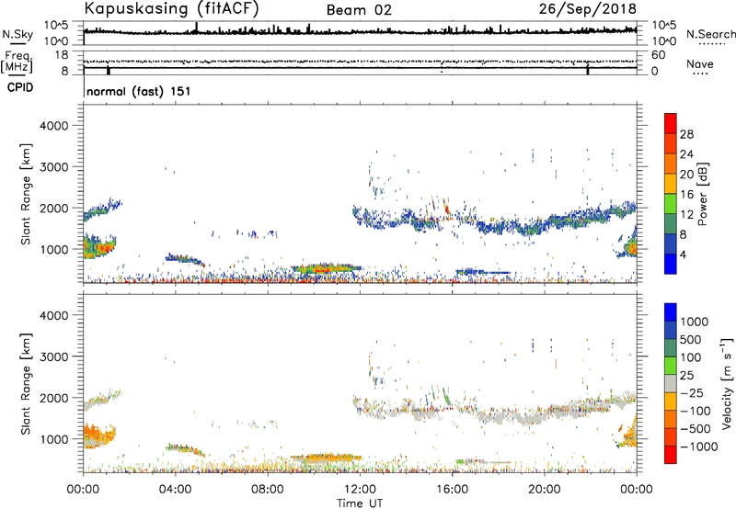Click the '18' frequency scale value
The width and height of the screenshot is (736, 509).
point(62,55)
